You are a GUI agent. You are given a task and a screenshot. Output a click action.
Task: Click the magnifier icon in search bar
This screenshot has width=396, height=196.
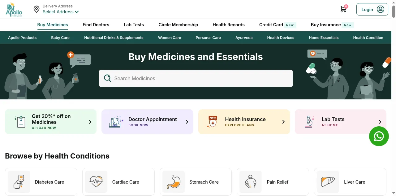107,78
